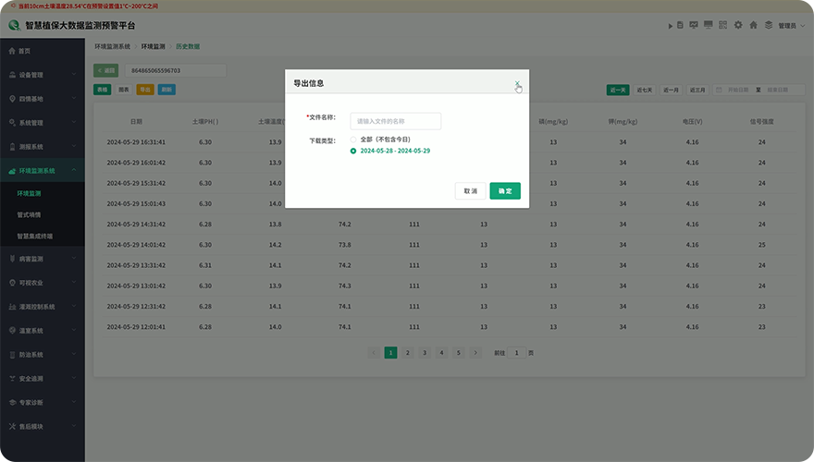Open 管式墒情 in the sidebar

[x=35, y=214]
